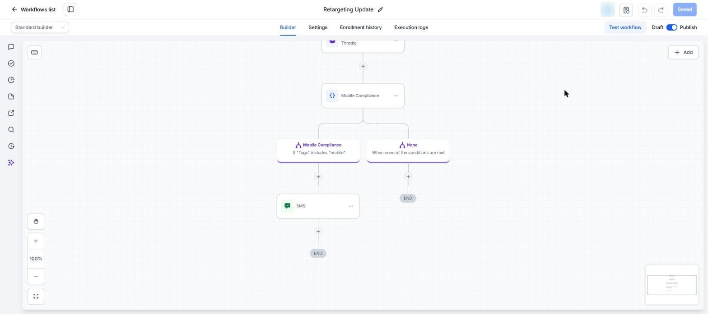
Task: Click Test workflow button
Action: click(625, 27)
